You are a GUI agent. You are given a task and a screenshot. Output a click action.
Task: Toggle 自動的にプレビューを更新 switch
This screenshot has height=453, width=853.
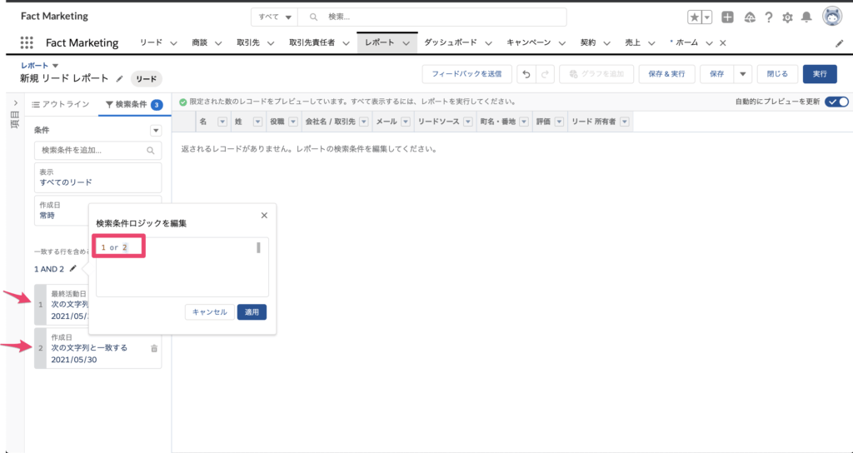click(836, 102)
